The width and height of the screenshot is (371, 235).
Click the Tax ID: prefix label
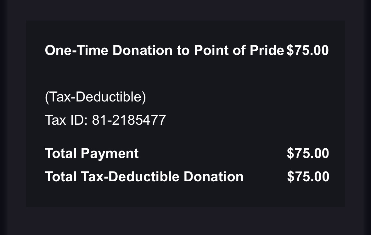(x=66, y=120)
